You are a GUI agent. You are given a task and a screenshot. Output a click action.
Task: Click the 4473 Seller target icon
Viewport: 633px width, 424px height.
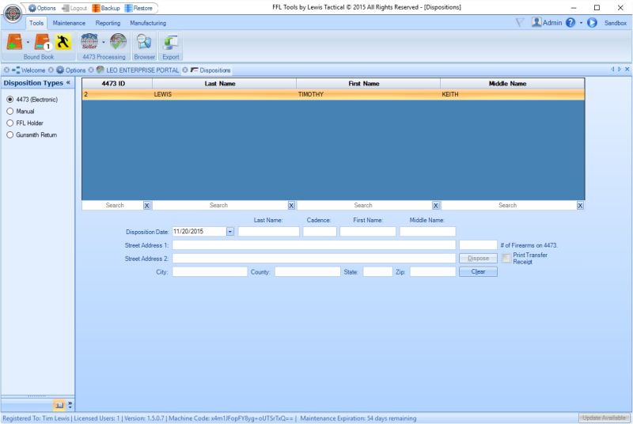(89, 42)
